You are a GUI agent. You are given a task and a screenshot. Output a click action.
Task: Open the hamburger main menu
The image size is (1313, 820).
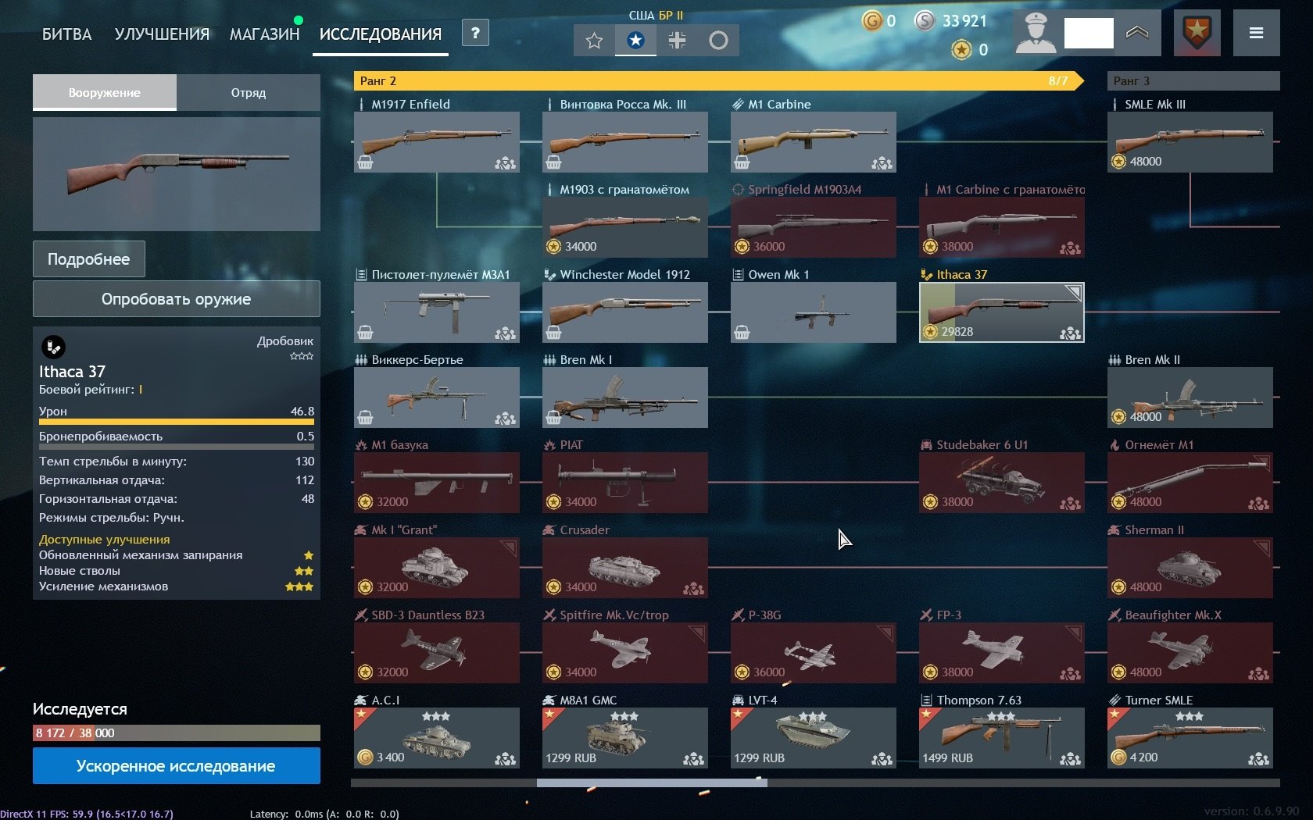(1256, 33)
